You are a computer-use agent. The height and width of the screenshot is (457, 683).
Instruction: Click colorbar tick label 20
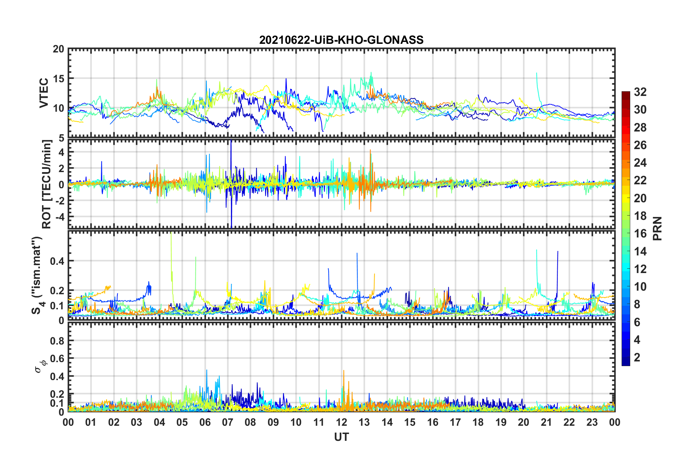(x=640, y=198)
